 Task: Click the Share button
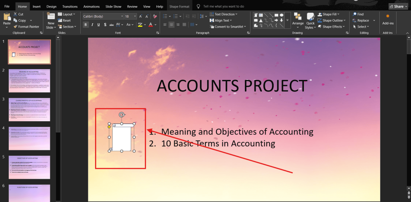pyautogui.click(x=398, y=6)
